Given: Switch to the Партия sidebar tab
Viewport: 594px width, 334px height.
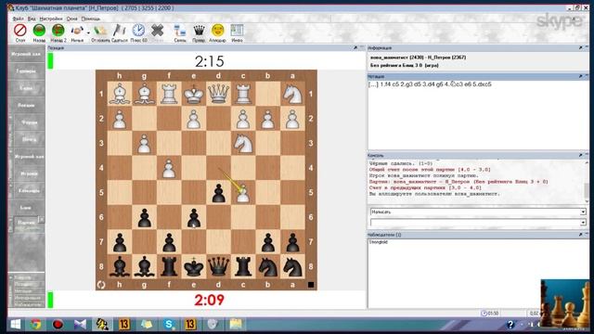Looking at the screenshot, I should click(25, 223).
